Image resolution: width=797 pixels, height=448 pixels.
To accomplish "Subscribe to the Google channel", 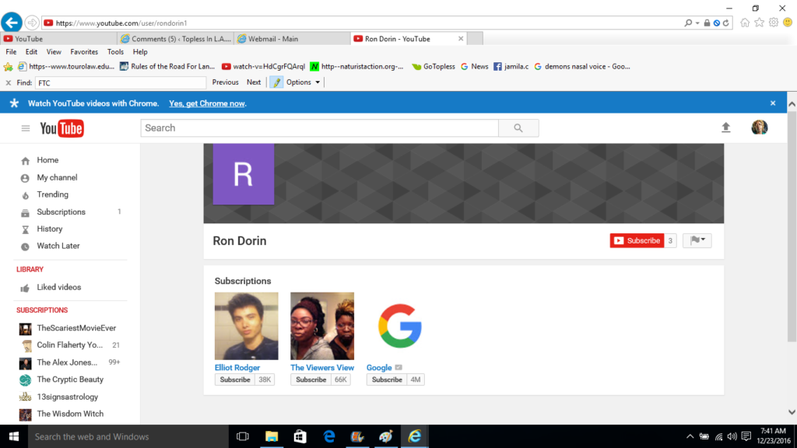I will [x=387, y=380].
